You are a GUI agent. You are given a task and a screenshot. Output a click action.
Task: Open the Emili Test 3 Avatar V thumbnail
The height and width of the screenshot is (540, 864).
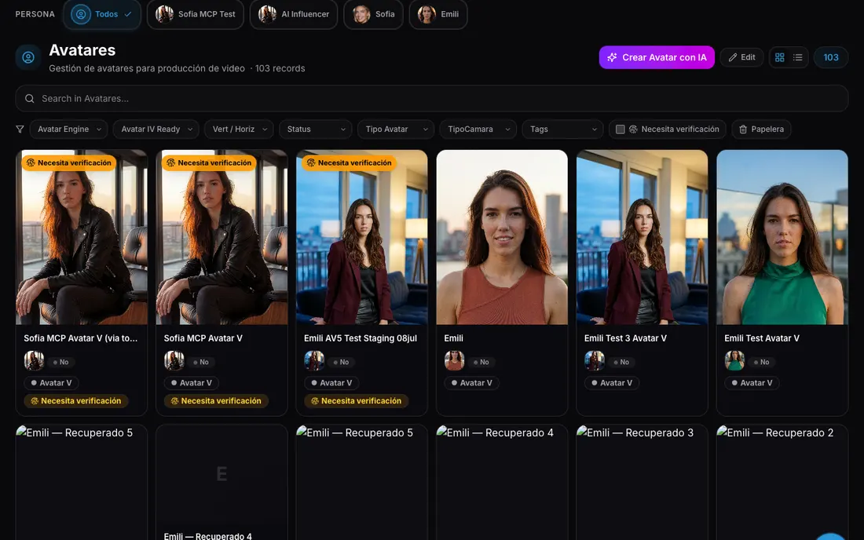pyautogui.click(x=642, y=237)
